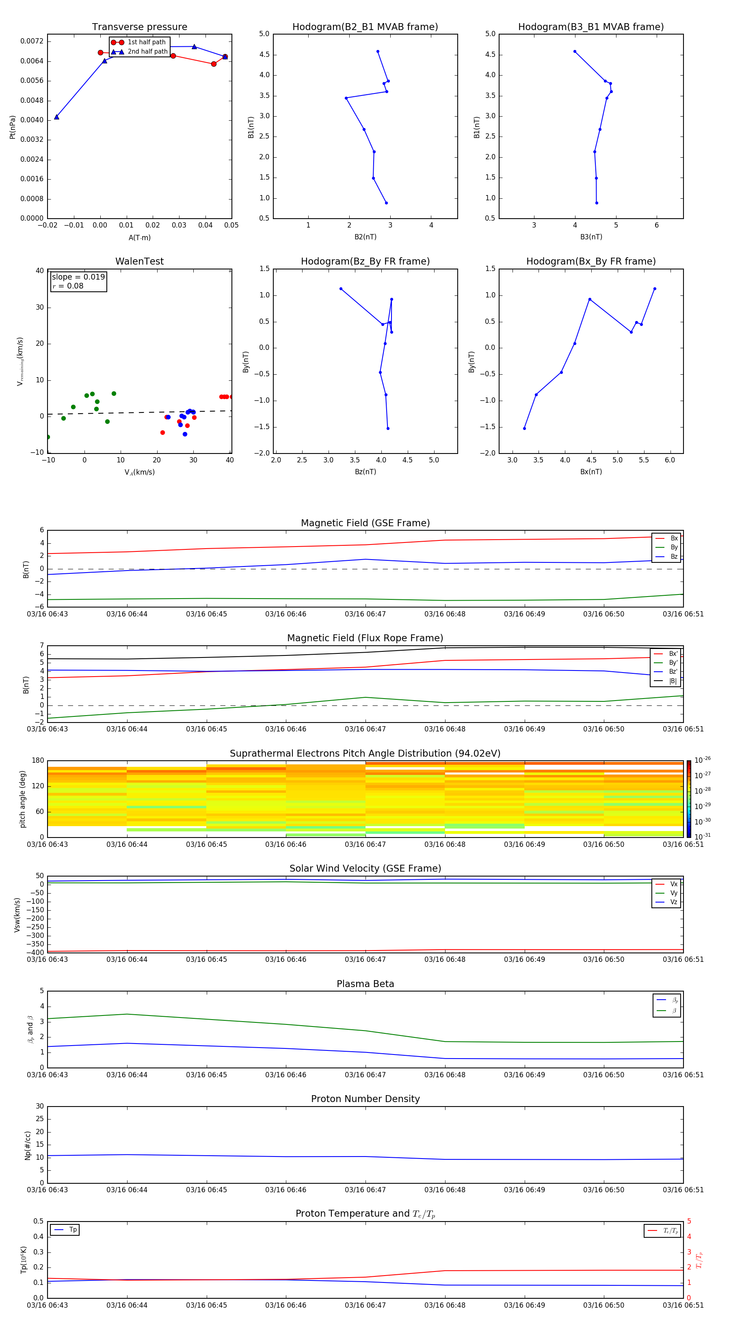The width and height of the screenshot is (731, 1341).
Task: Click the |B| legend entry in Flux Rope plot
Action: [x=666, y=681]
